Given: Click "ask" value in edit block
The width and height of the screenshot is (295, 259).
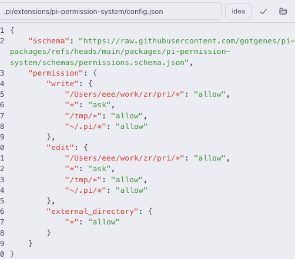Looking at the screenshot, I should click(99, 169).
